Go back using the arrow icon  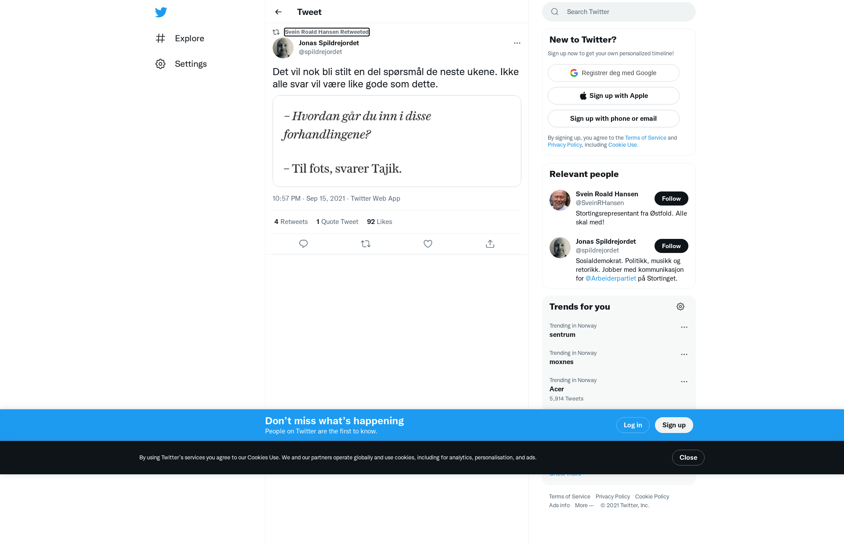point(278,12)
